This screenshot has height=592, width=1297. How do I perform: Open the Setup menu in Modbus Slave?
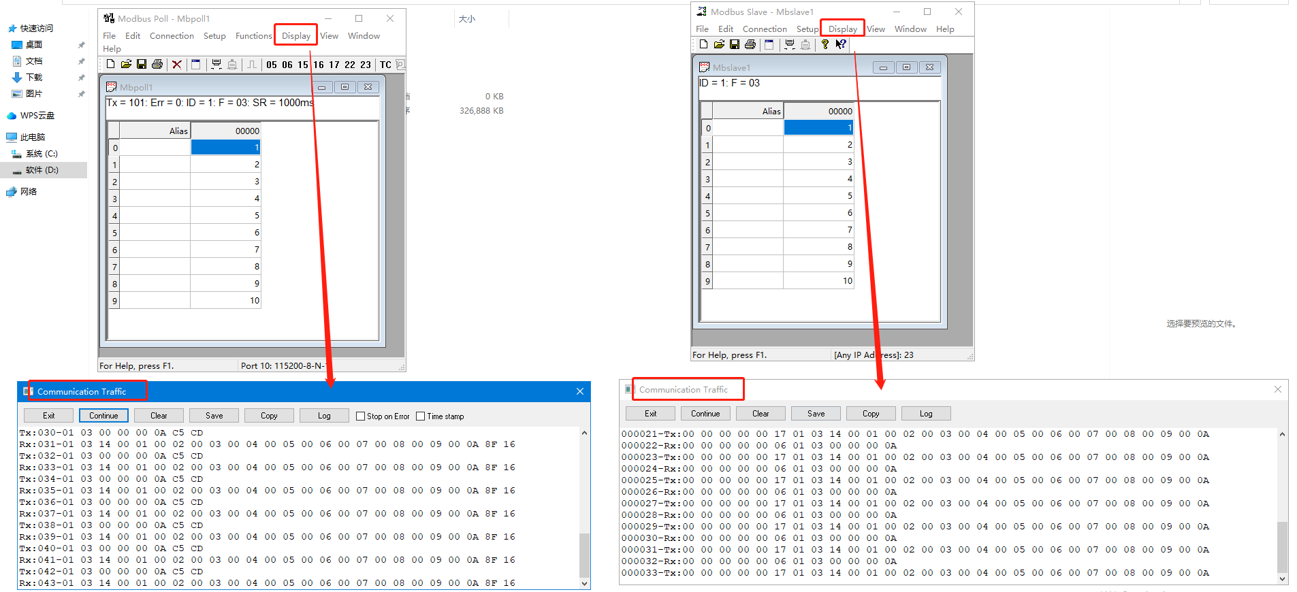coord(807,29)
